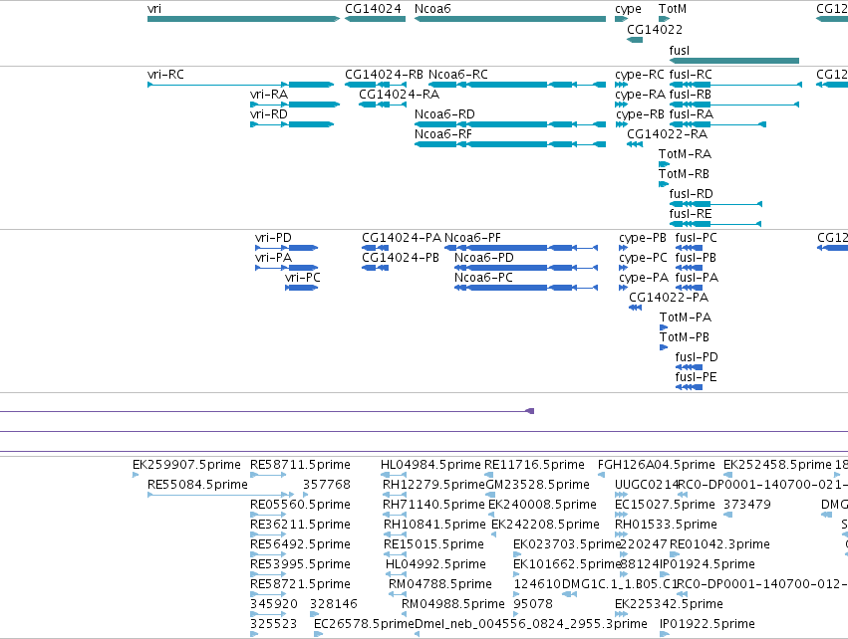Select EST GM23528.5prime
The width and height of the screenshot is (848, 639).
tap(489, 495)
